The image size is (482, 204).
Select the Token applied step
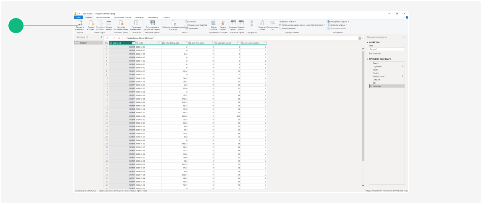(x=386, y=70)
